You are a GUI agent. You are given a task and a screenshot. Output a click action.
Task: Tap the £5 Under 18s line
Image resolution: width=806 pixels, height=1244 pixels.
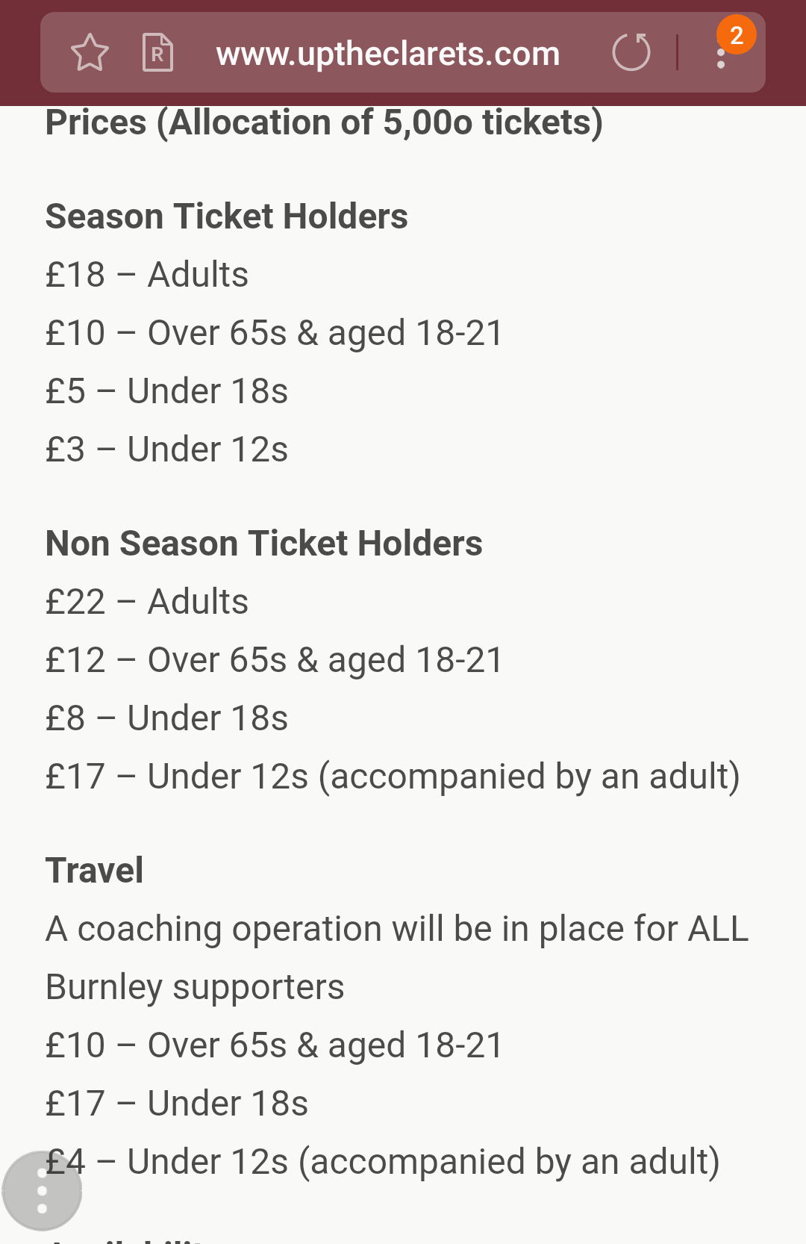click(x=166, y=391)
